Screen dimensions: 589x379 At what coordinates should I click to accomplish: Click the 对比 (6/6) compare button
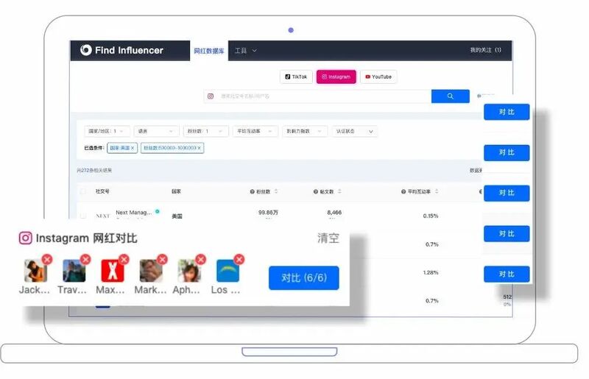(304, 278)
